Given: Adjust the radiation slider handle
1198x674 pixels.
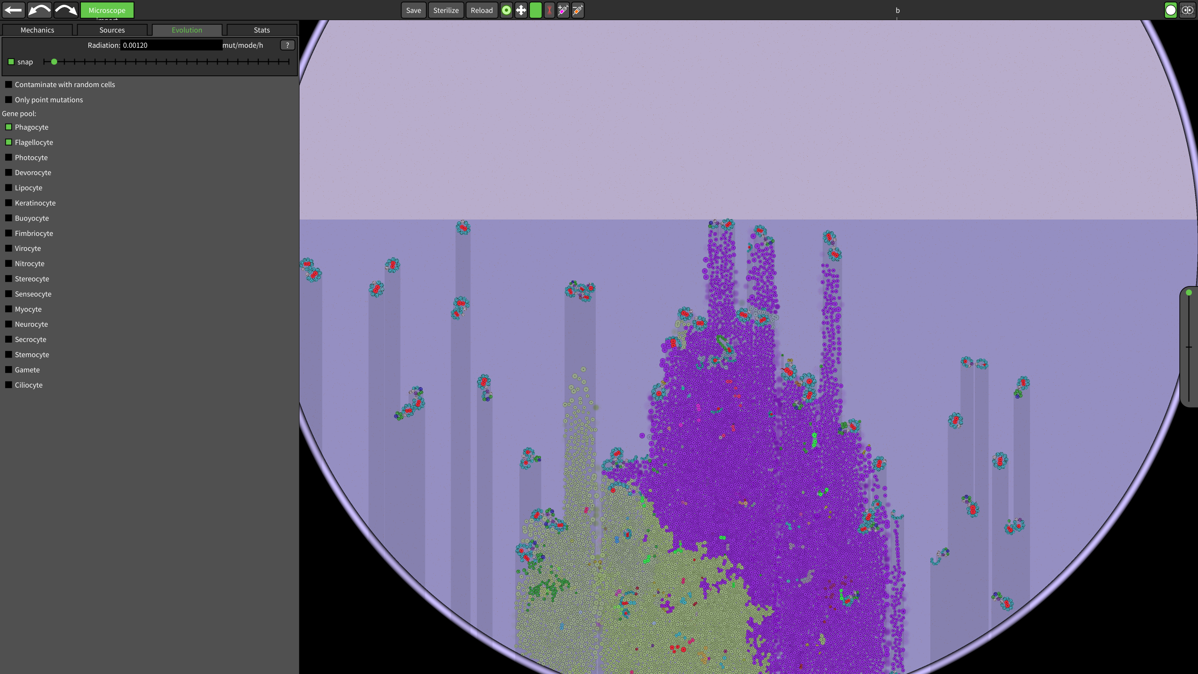Looking at the screenshot, I should (x=54, y=62).
